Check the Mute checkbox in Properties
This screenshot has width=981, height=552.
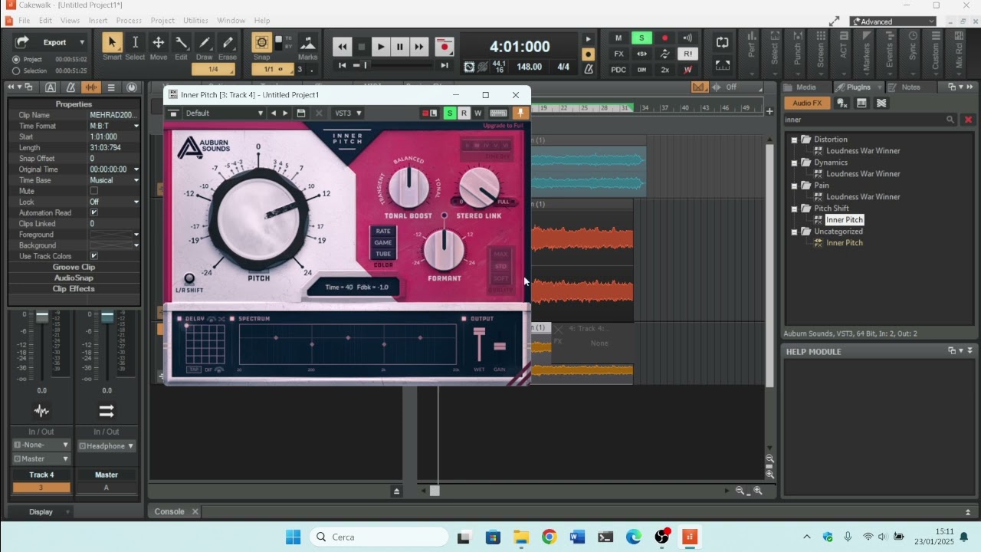94,191
